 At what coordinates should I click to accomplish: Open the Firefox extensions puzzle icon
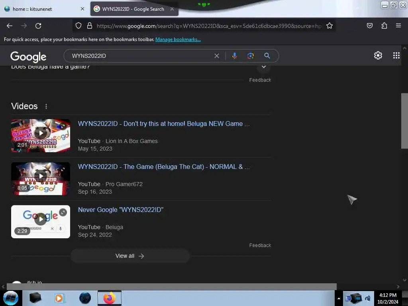[384, 26]
